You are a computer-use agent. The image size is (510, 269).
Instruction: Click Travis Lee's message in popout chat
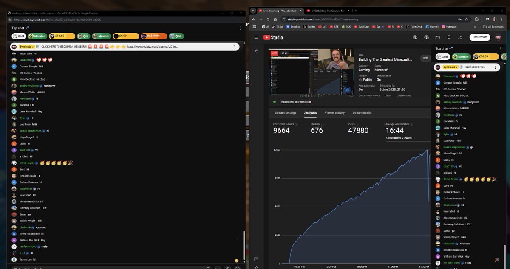pos(24,259)
